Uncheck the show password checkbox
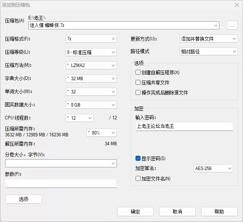Screen dimensions: 243x222 (138, 158)
